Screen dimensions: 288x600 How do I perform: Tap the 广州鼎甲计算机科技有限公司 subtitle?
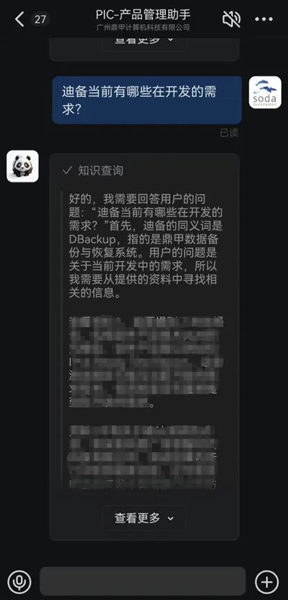[x=143, y=28]
